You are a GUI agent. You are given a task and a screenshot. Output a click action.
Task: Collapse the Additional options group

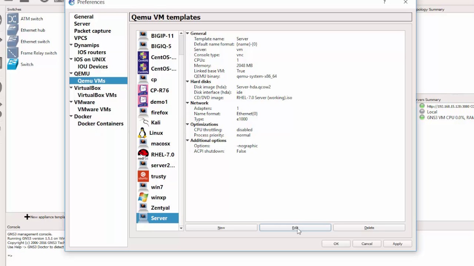coord(188,141)
